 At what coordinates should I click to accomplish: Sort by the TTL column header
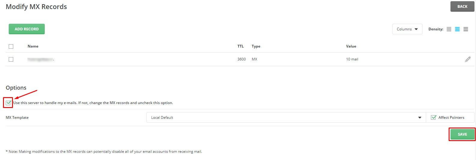(240, 46)
